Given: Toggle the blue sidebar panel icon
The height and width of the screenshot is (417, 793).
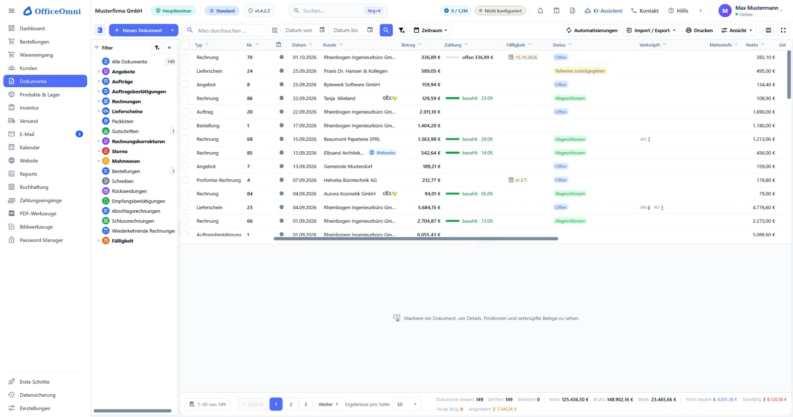Looking at the screenshot, I should pyautogui.click(x=100, y=30).
